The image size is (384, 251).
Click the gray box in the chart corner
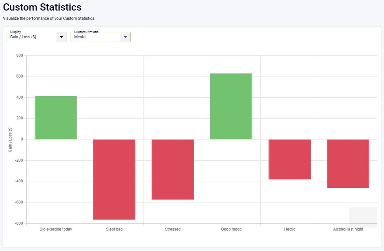point(363,217)
